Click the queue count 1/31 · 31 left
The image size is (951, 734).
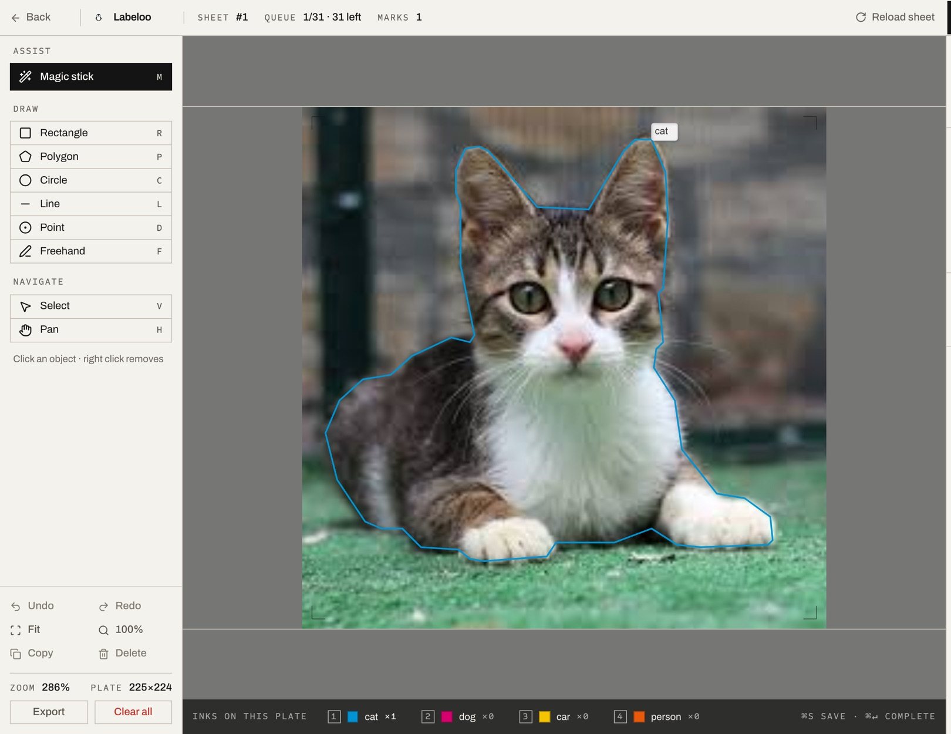click(332, 17)
